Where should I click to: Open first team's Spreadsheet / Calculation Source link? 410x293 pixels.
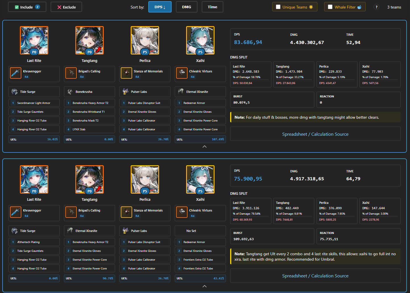pyautogui.click(x=315, y=134)
